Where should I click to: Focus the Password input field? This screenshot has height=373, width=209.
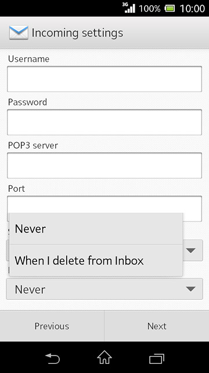(x=105, y=122)
